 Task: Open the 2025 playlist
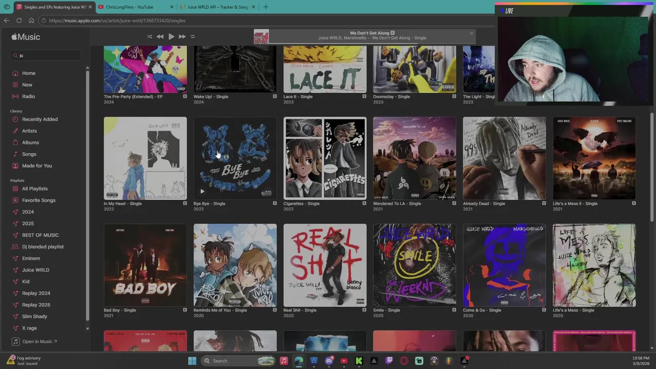click(x=28, y=223)
